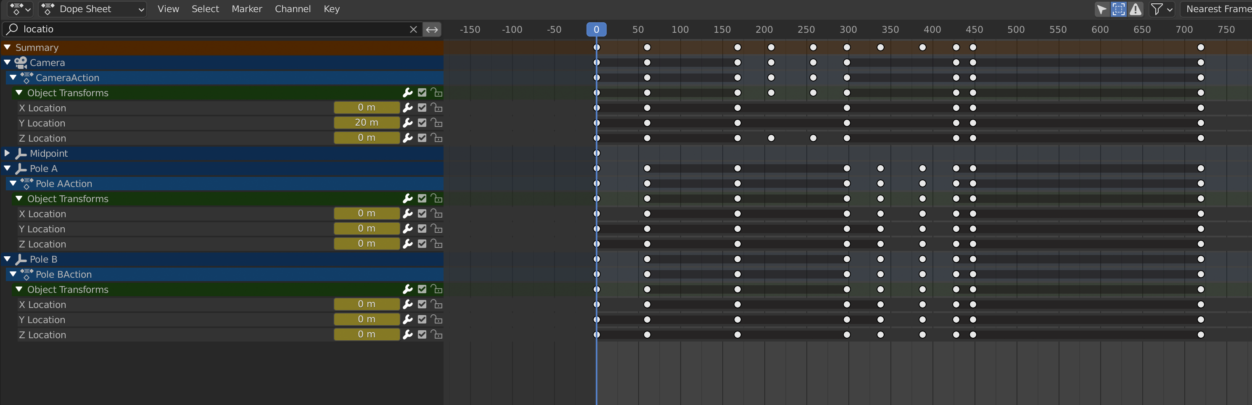Toggle Only Show Errors warning icon
The image size is (1252, 405).
pos(1136,9)
